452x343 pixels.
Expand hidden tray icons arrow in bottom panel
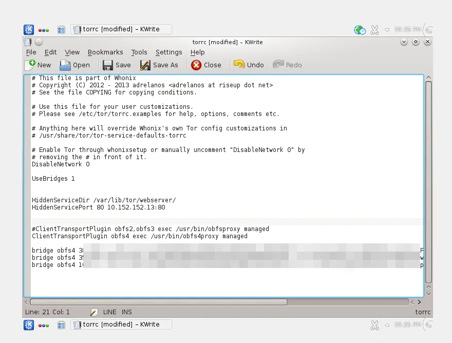click(x=387, y=325)
